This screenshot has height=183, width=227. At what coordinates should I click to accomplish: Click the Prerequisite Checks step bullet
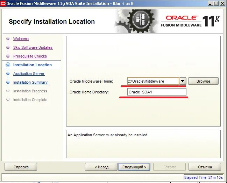coord(8,56)
